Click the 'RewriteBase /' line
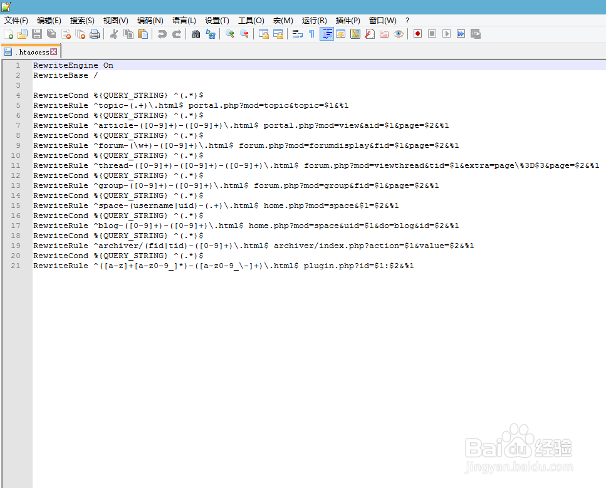This screenshot has height=488, width=606. (65, 75)
